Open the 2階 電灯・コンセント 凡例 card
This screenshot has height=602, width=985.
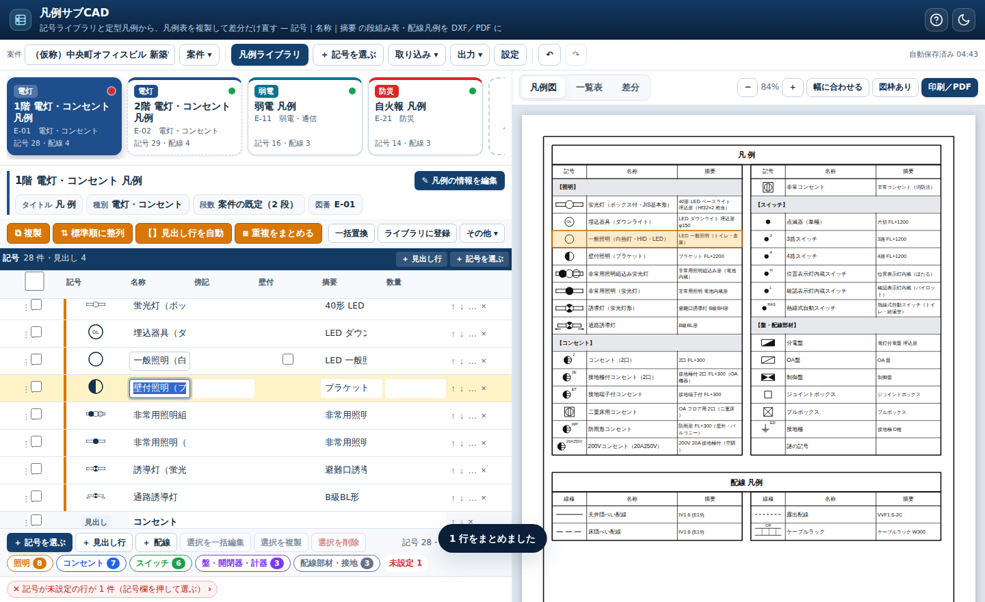click(184, 116)
